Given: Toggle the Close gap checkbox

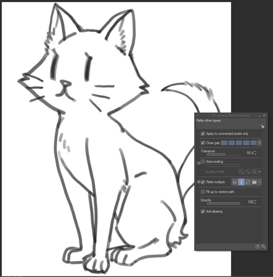Looking at the screenshot, I should [203, 143].
